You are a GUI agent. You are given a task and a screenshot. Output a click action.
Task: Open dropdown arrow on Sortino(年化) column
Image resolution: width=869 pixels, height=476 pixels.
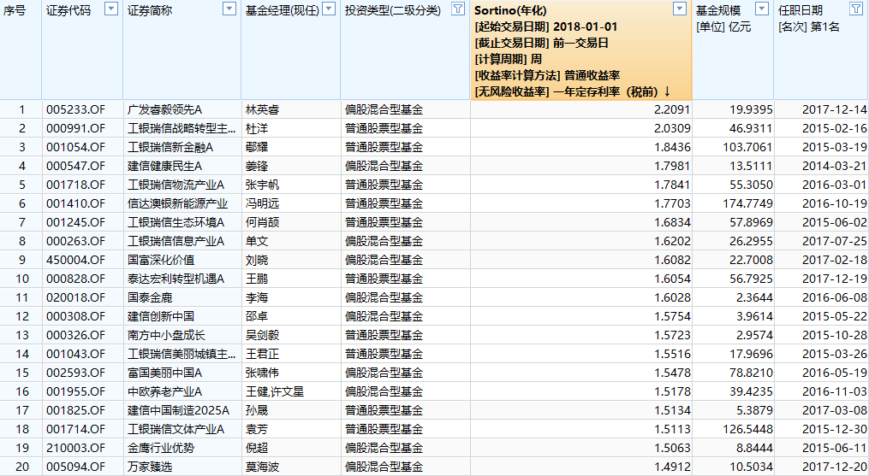pos(680,9)
